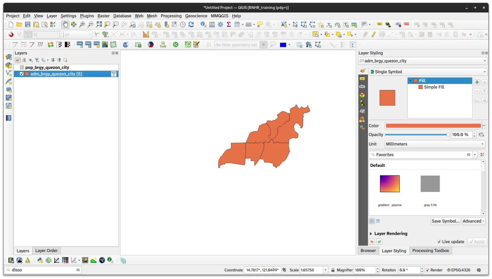Open the attribute table
Image resolution: width=492 pixels, height=279 pixels.
(237, 24)
